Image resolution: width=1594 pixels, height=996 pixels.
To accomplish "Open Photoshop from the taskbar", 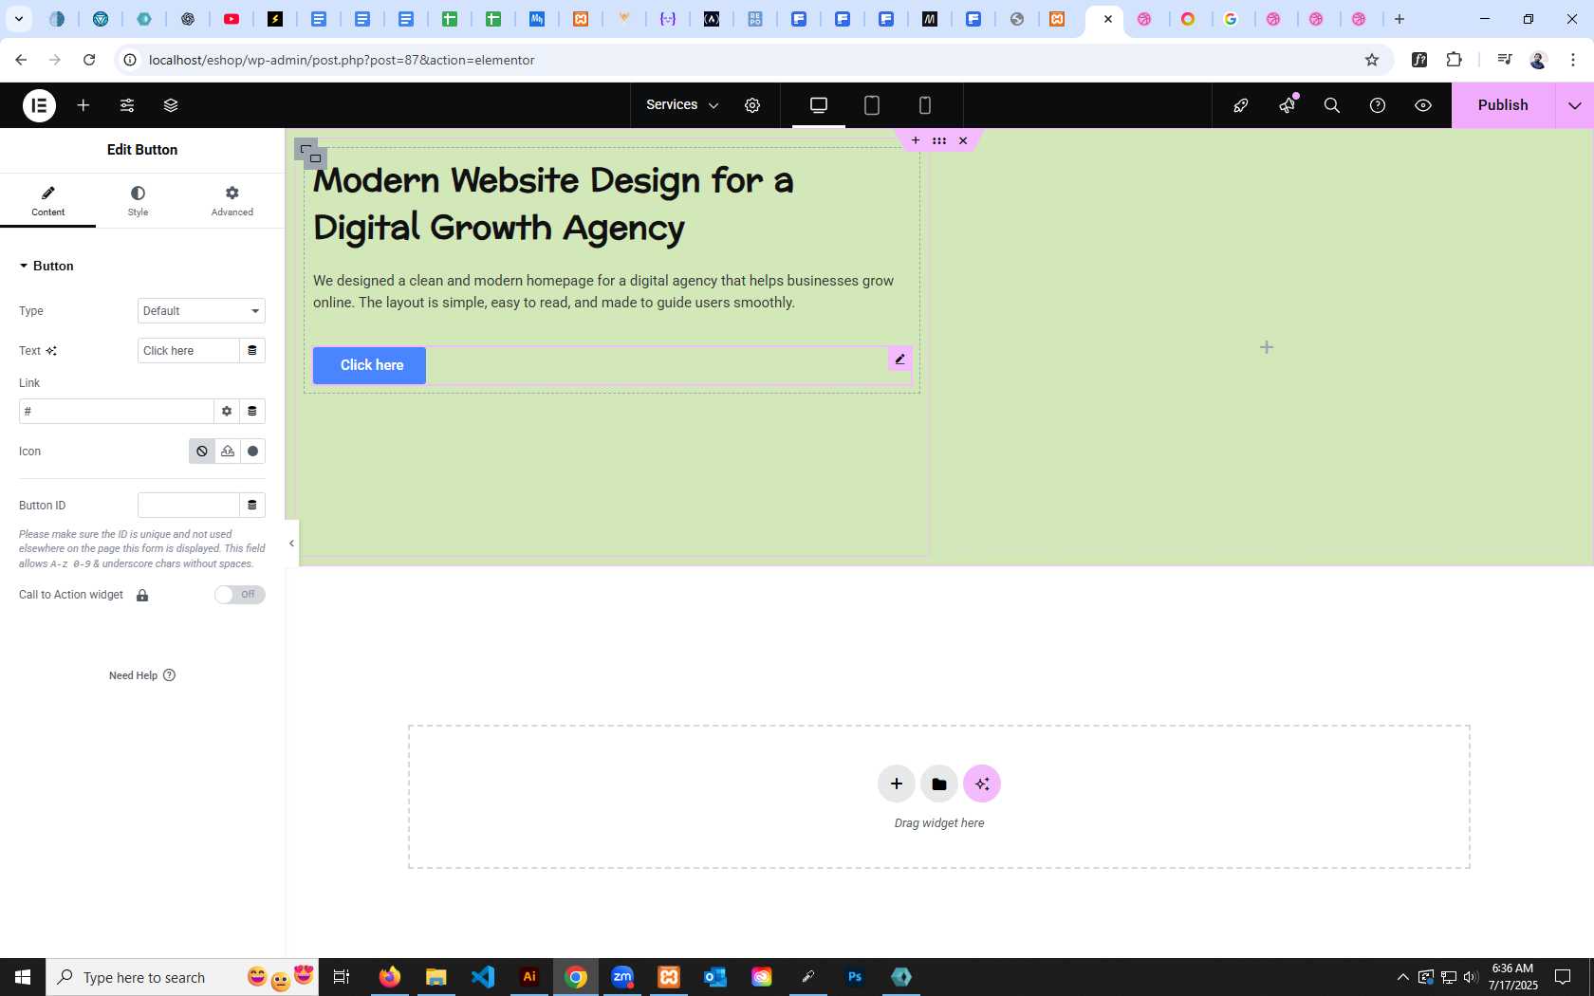I will [855, 977].
